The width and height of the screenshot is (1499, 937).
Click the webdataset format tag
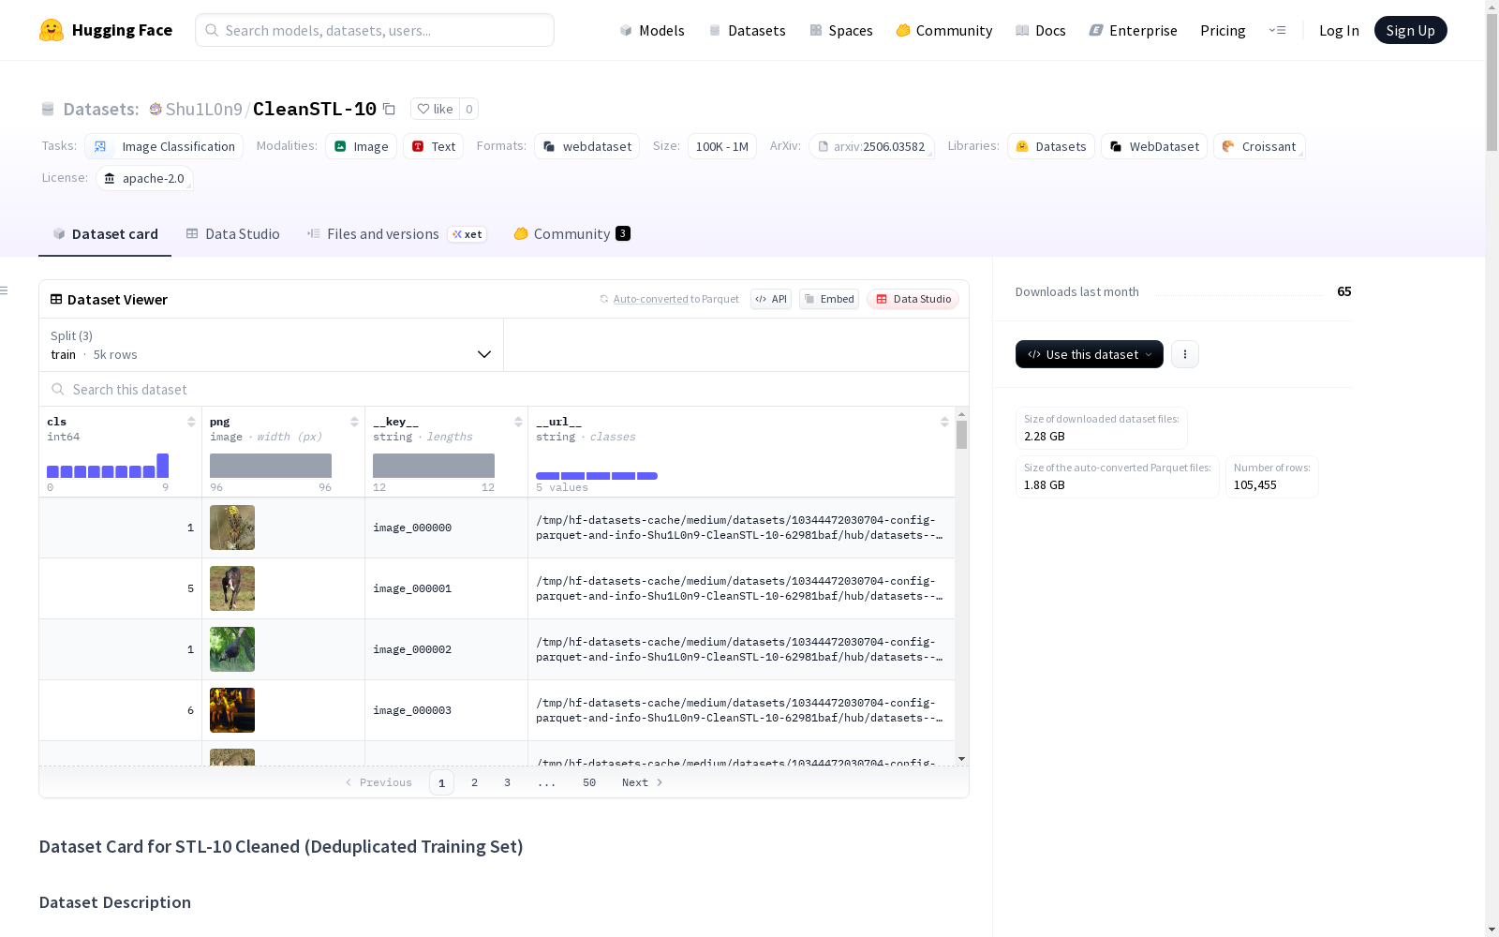586,146
